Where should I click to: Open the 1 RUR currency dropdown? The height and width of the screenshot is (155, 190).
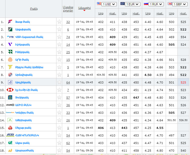click(x=156, y=4)
